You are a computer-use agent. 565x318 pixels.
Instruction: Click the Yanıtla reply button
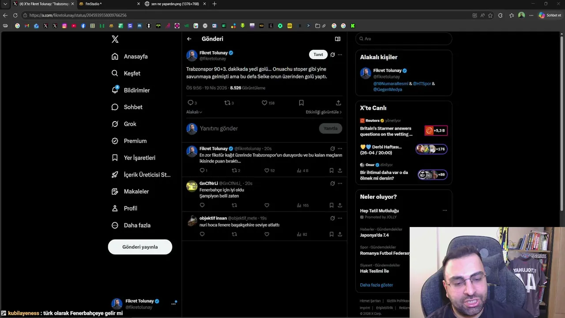tap(331, 129)
